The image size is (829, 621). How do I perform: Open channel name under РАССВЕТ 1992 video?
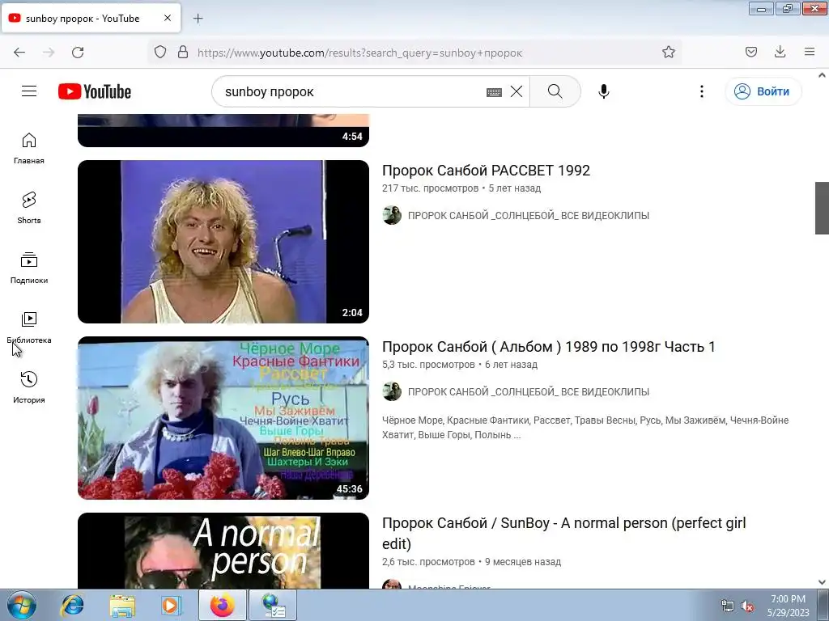[x=528, y=215]
